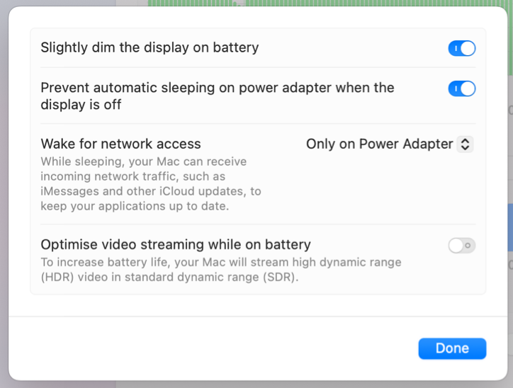Image resolution: width=513 pixels, height=388 pixels.
Task: Click the Wake for network access heading
Action: pos(120,144)
